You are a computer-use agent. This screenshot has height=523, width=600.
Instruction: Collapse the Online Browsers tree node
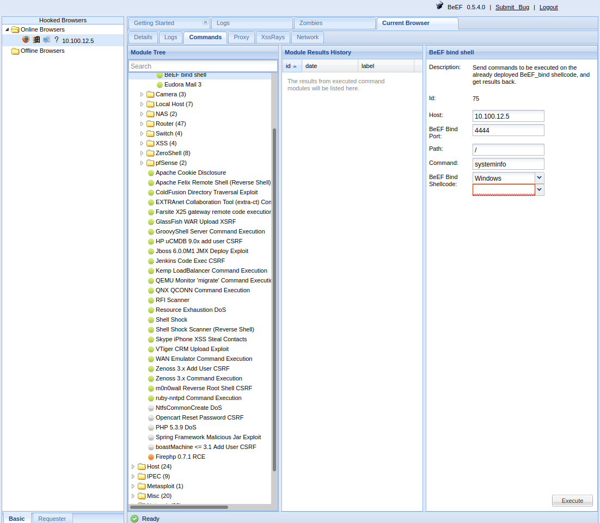tap(7, 29)
